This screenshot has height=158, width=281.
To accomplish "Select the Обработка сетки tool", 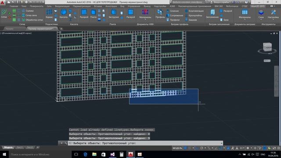I will pyautogui.click(x=32, y=20).
